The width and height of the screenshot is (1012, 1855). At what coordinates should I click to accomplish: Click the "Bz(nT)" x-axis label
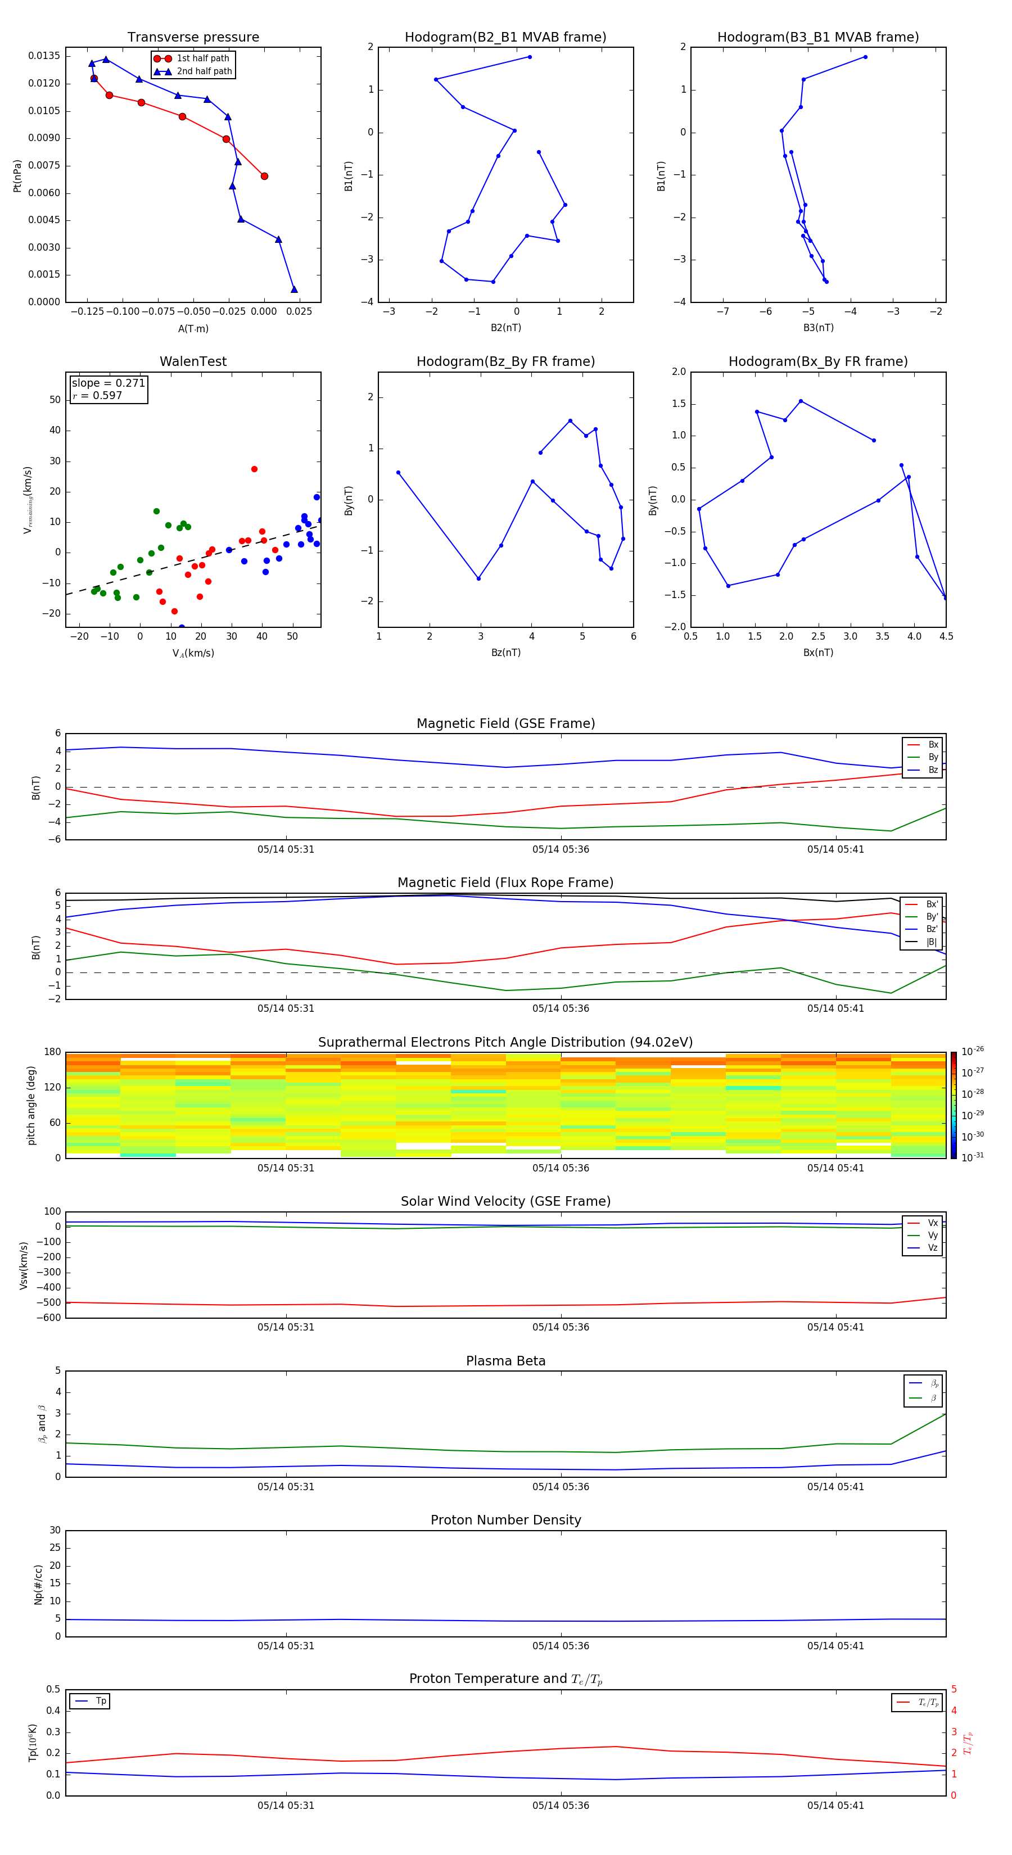[505, 653]
